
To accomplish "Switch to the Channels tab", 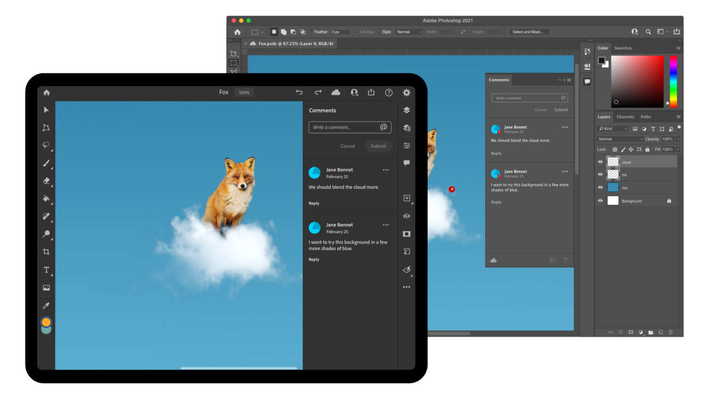I will coord(625,116).
